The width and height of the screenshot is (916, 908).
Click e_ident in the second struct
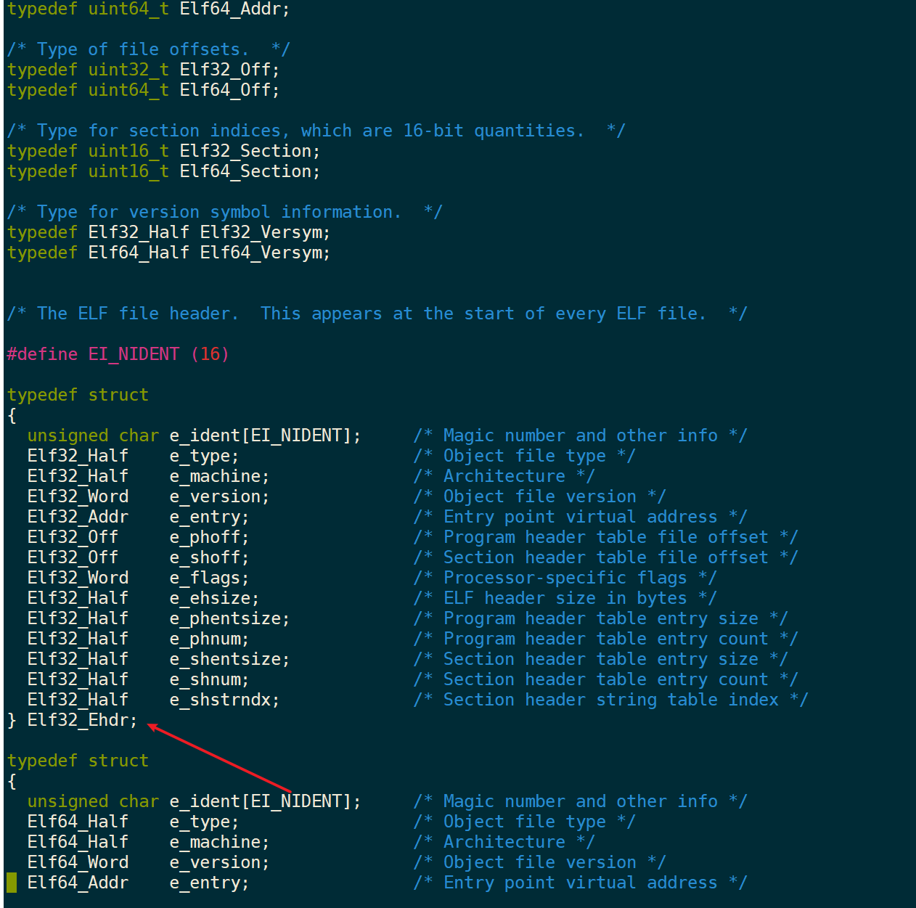(x=205, y=801)
